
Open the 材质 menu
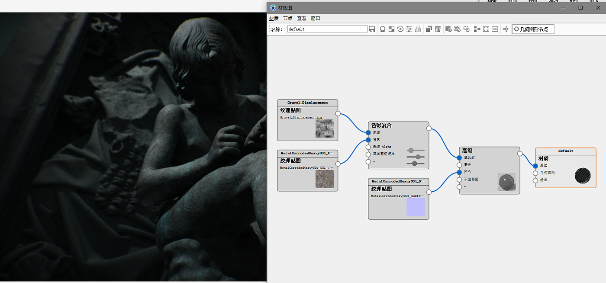pos(274,19)
